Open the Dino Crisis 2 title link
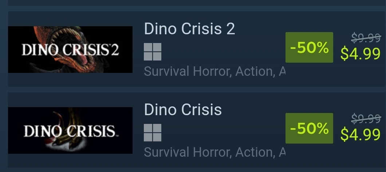The image size is (386, 172). [x=189, y=29]
